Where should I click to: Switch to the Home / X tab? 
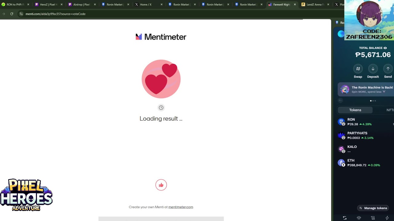[148, 5]
